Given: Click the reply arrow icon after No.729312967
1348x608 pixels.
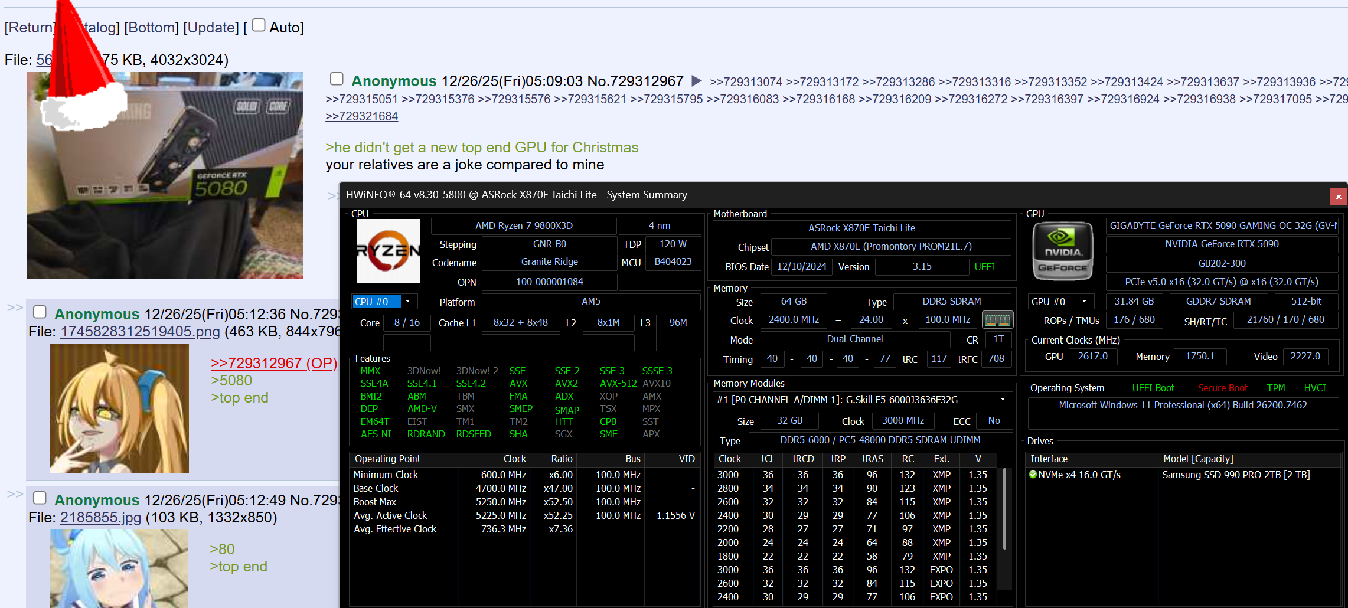Looking at the screenshot, I should pyautogui.click(x=697, y=81).
